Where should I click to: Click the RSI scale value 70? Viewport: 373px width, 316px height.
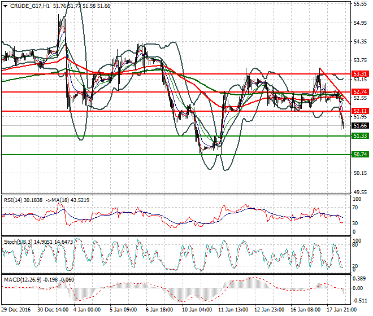point(356,208)
